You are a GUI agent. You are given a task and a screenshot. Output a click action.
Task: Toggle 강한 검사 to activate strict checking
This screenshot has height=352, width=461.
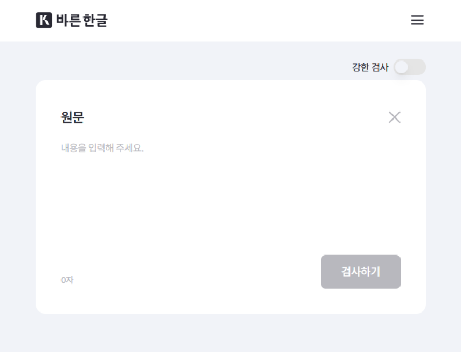point(410,67)
